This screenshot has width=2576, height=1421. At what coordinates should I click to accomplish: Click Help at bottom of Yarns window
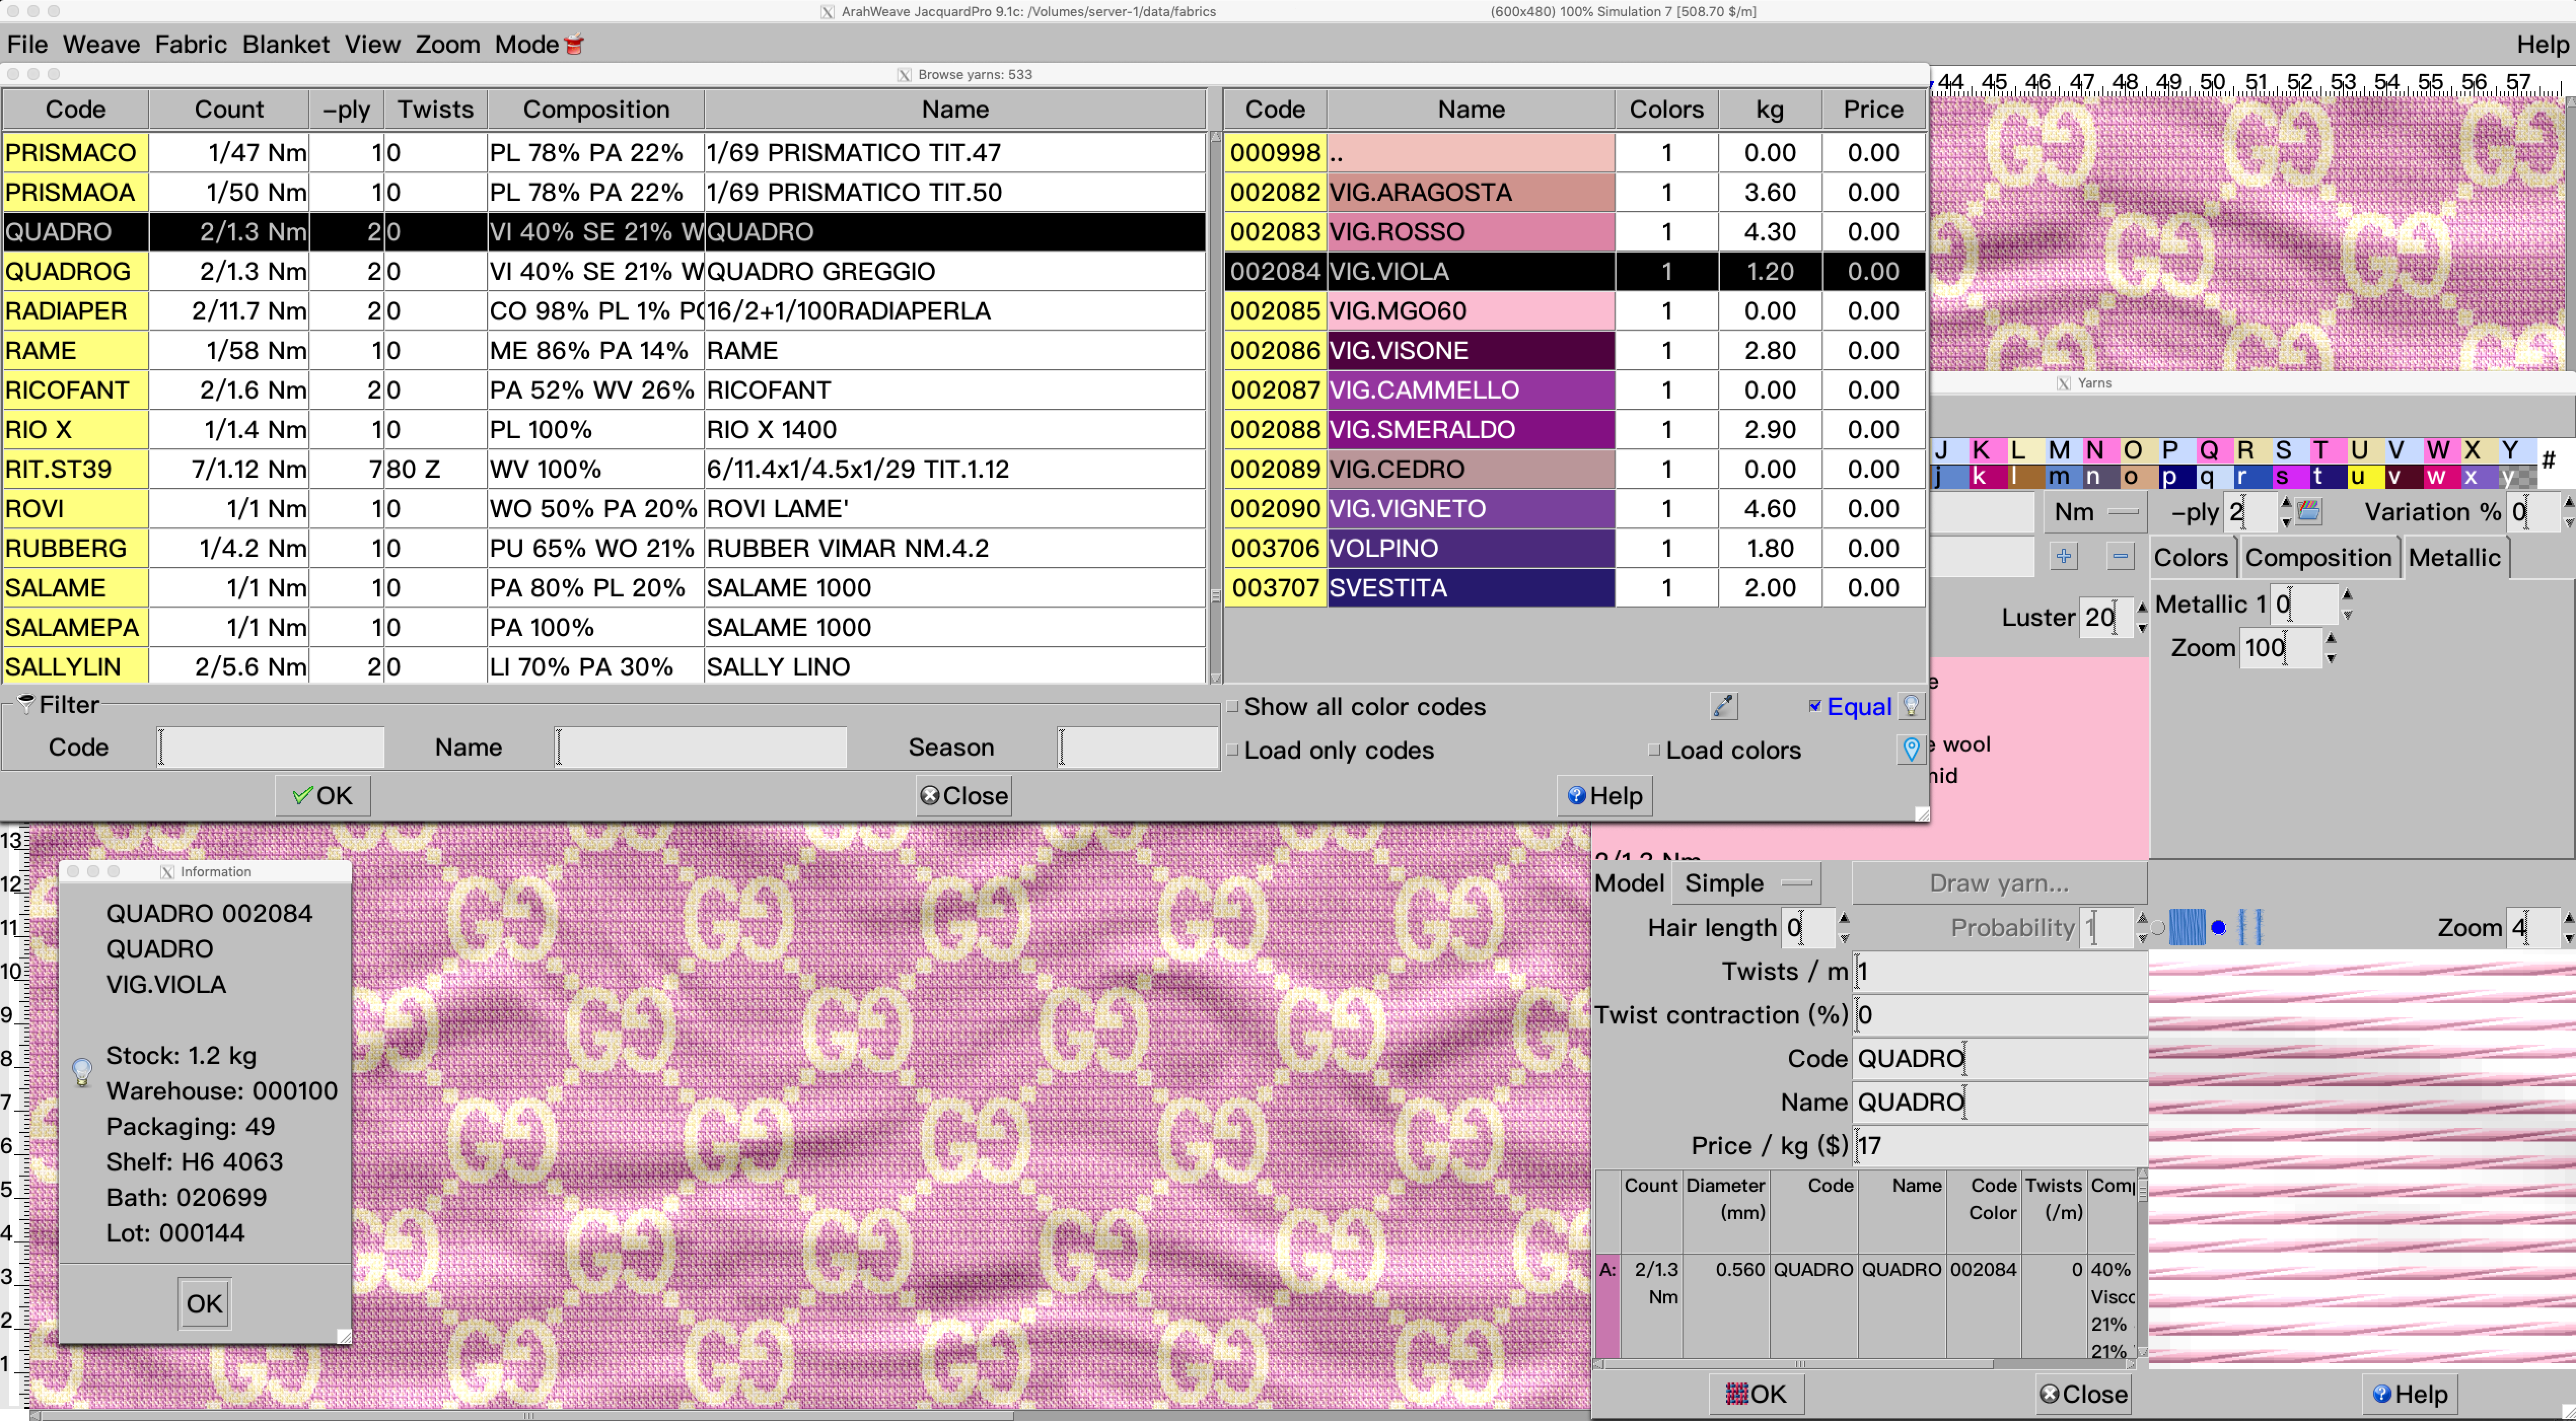pos(2410,1393)
